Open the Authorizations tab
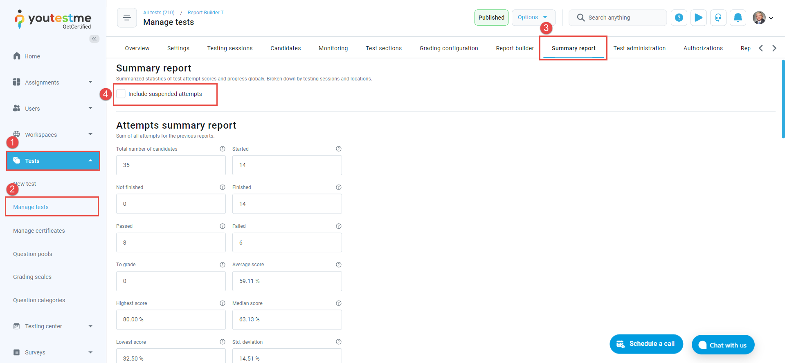The image size is (785, 363). pos(703,48)
